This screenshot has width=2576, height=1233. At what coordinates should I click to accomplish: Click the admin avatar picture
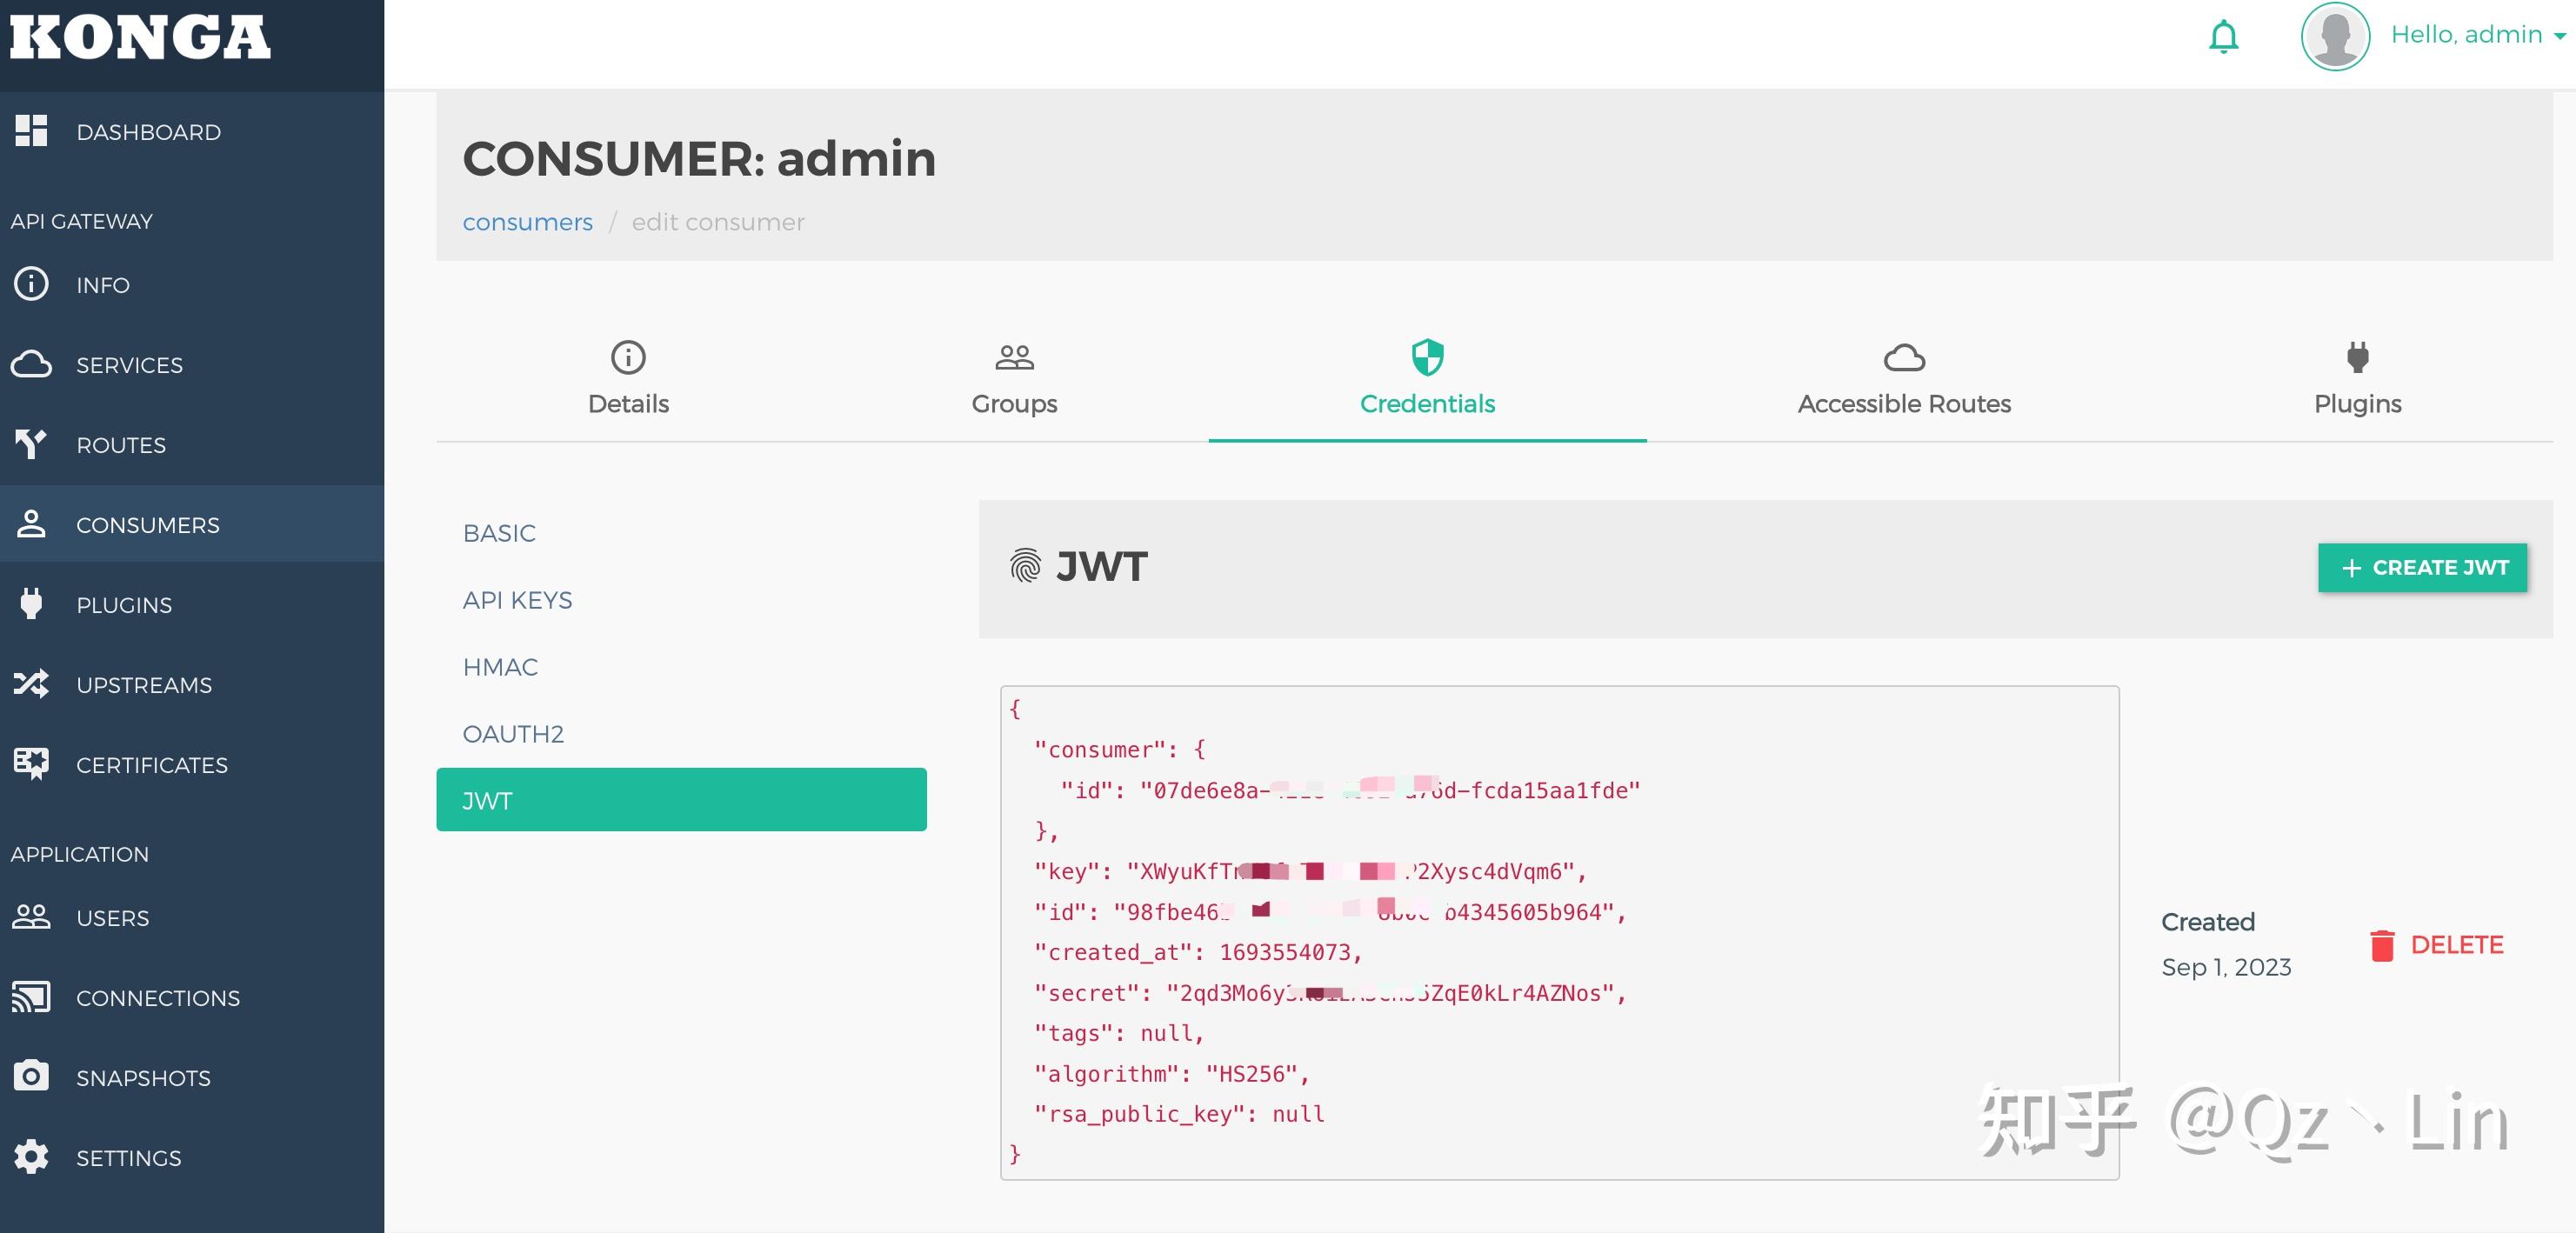2335,37
